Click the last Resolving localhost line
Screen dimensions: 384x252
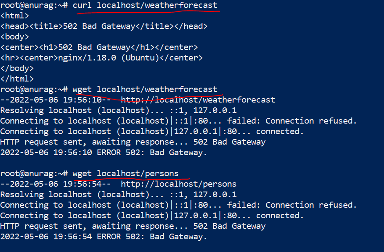point(118,195)
